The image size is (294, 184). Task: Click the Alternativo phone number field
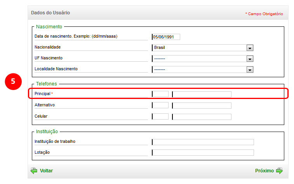[x=202, y=105]
